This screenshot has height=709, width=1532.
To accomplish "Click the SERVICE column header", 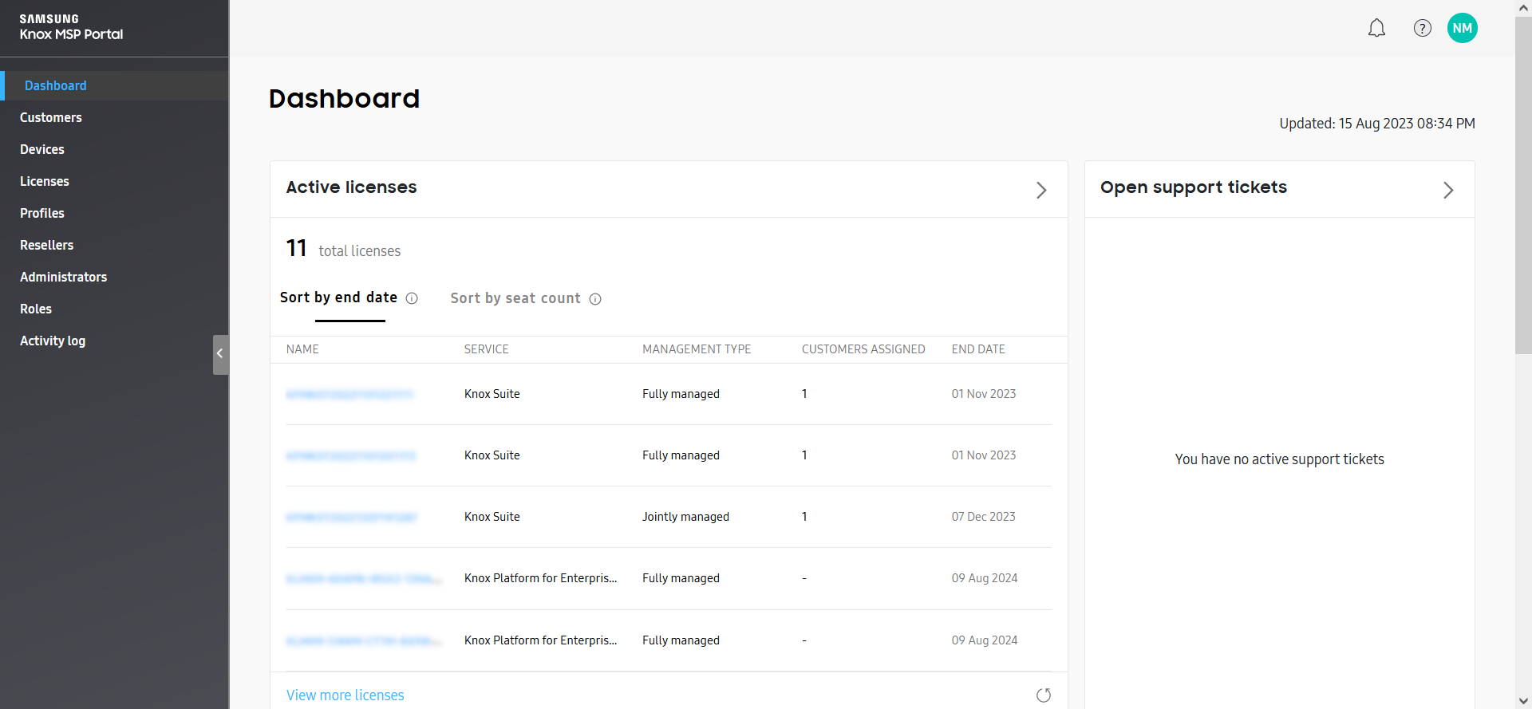I will pos(486,349).
